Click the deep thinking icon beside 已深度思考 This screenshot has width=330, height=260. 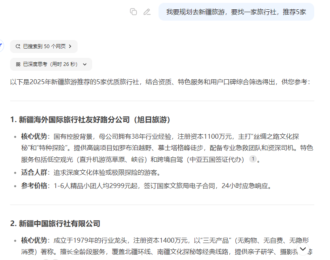[18, 64]
